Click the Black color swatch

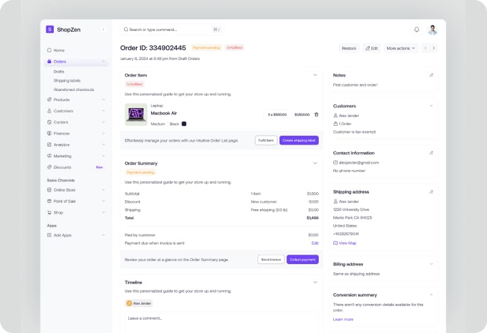click(184, 124)
